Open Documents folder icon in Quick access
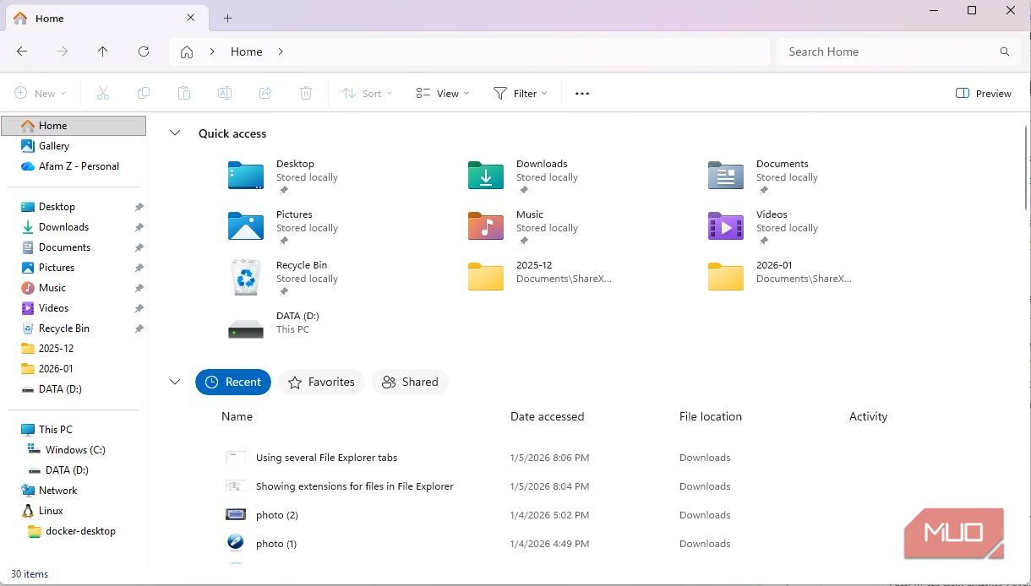The height and width of the screenshot is (586, 1031). [x=726, y=176]
